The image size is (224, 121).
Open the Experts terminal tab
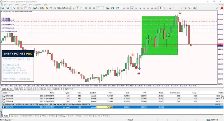click(98, 116)
